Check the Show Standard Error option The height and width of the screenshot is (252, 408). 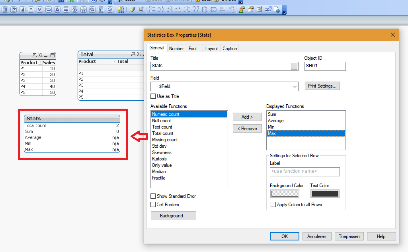[x=153, y=196]
